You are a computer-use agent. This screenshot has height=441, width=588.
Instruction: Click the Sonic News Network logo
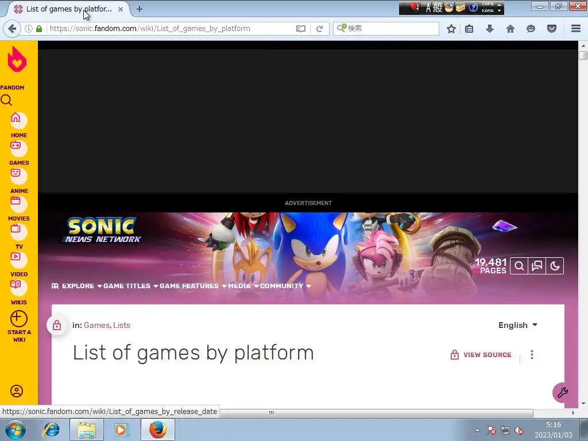tap(102, 230)
